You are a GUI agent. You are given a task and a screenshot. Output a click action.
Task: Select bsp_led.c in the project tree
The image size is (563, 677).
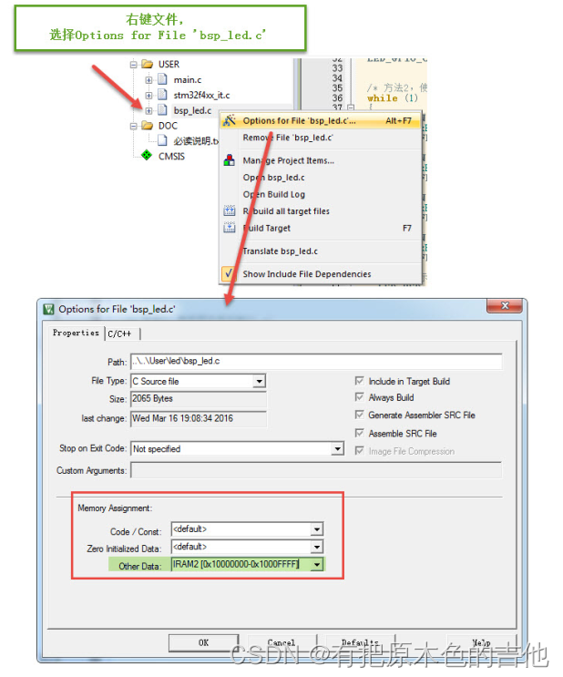click(x=192, y=110)
